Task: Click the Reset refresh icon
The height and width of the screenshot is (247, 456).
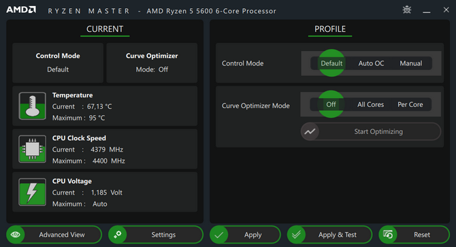Action: tap(388, 235)
